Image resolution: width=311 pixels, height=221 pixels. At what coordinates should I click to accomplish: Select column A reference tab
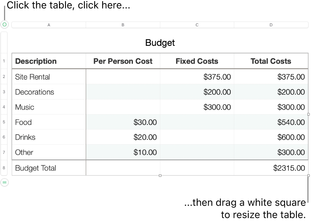tap(49, 25)
